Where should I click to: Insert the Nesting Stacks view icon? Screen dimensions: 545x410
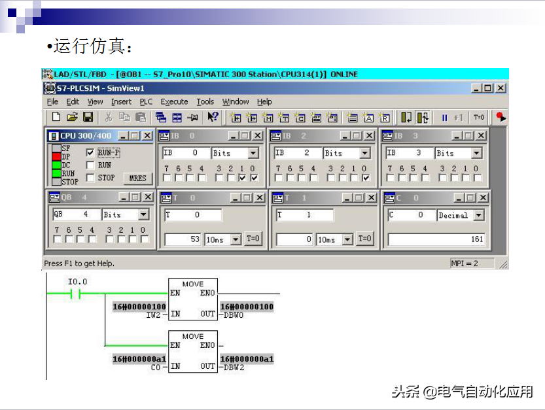pyautogui.click(x=353, y=118)
